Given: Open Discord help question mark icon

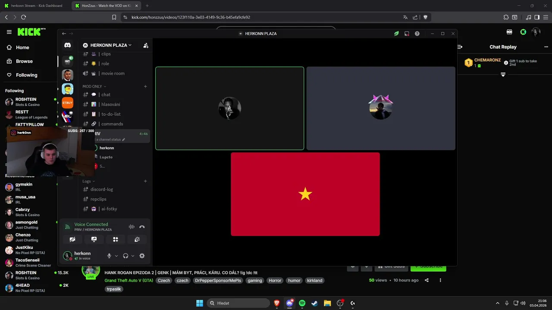Looking at the screenshot, I should tap(417, 34).
